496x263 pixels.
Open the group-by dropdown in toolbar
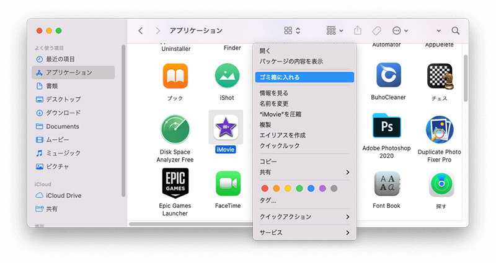click(x=335, y=30)
